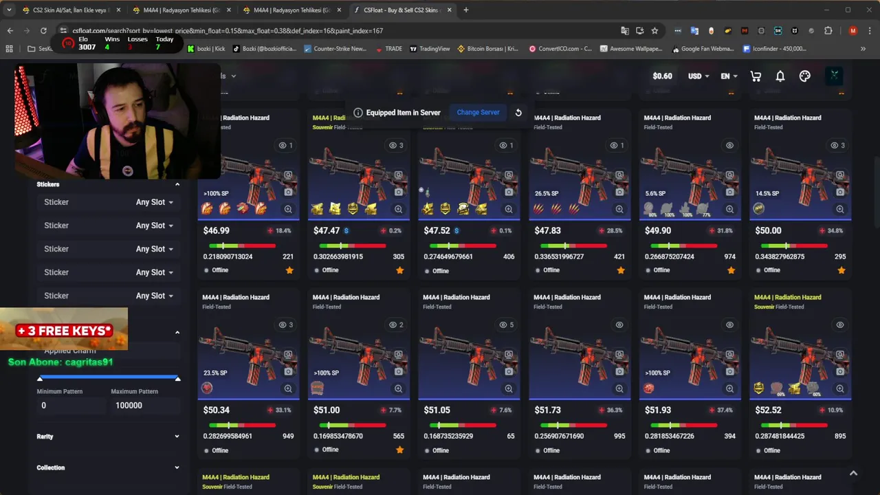Go back to the previous page
The width and height of the screenshot is (880, 495).
pyautogui.click(x=10, y=31)
